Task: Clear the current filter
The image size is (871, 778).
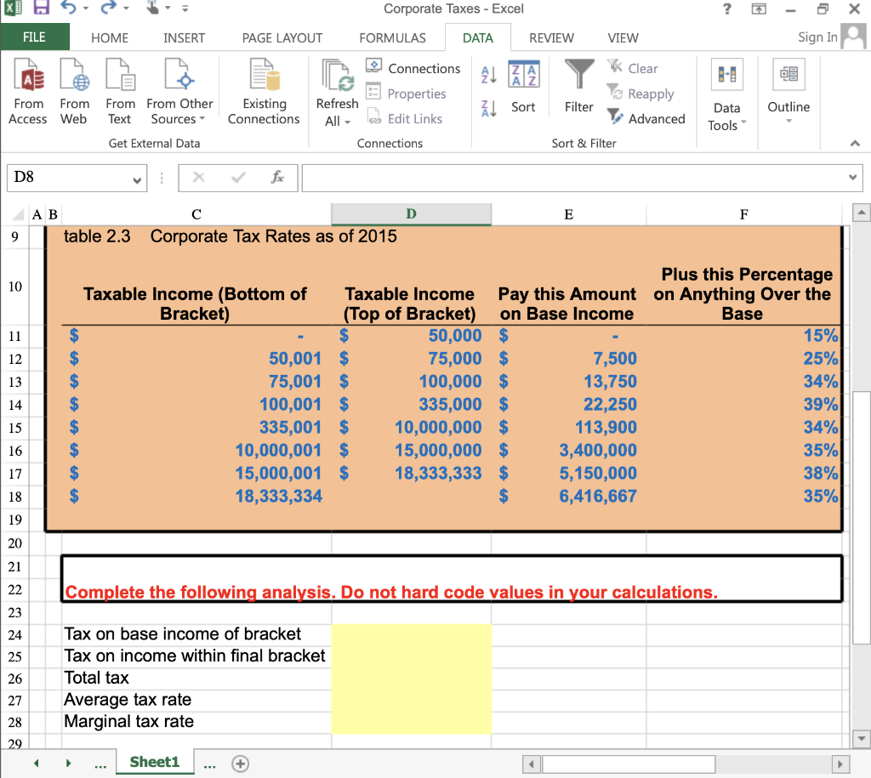Action: pyautogui.click(x=633, y=68)
